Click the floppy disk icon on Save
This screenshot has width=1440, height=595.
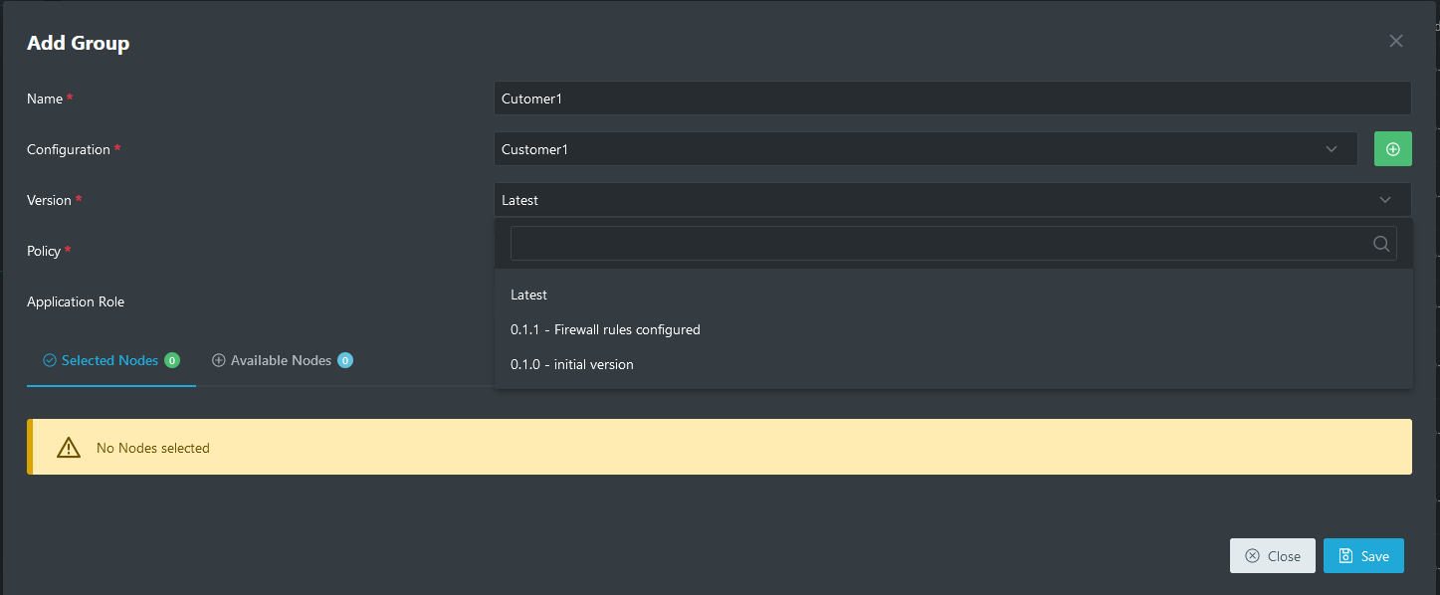pyautogui.click(x=1345, y=556)
